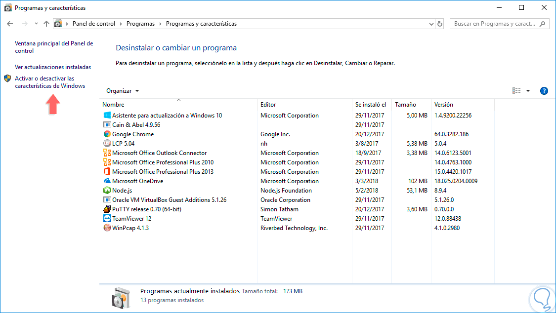Viewport: 556px width, 313px height.
Task: Click Riverbed Technology, Inc. editor cell
Action: [x=294, y=228]
